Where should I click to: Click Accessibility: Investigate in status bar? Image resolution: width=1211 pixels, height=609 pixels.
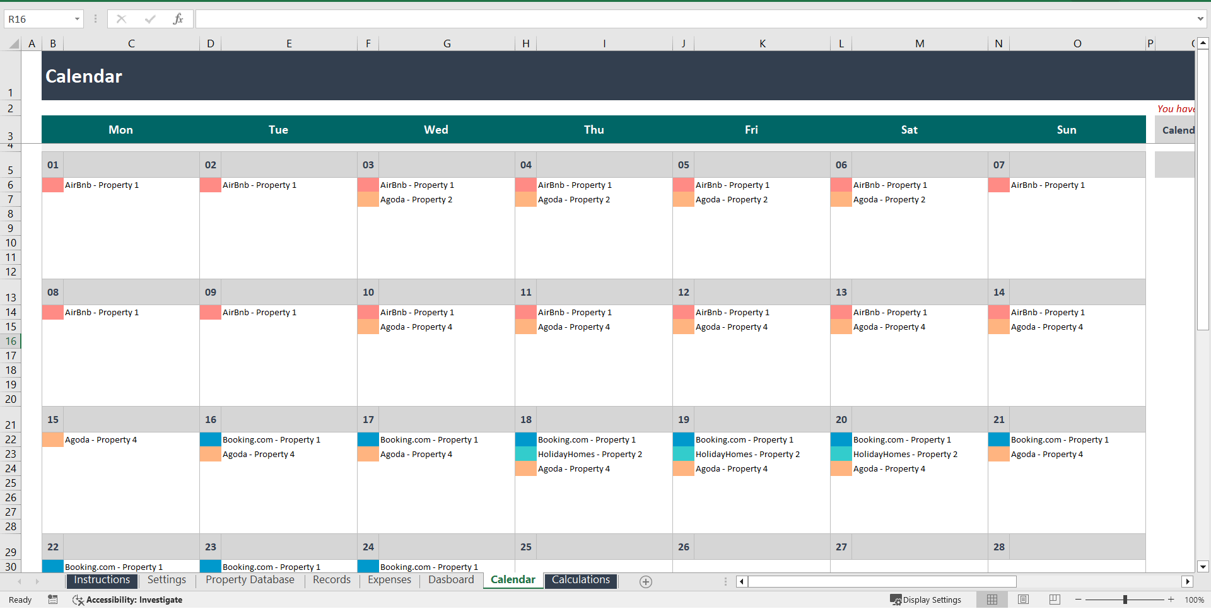[127, 600]
